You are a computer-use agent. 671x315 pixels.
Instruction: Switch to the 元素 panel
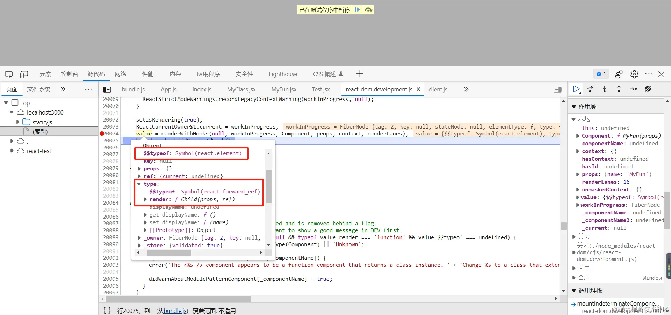pos(45,74)
